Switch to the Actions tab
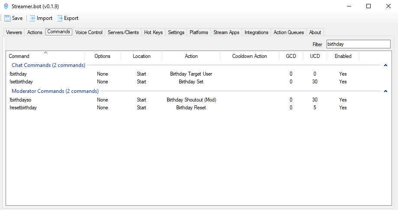The height and width of the screenshot is (210, 398). coord(35,32)
